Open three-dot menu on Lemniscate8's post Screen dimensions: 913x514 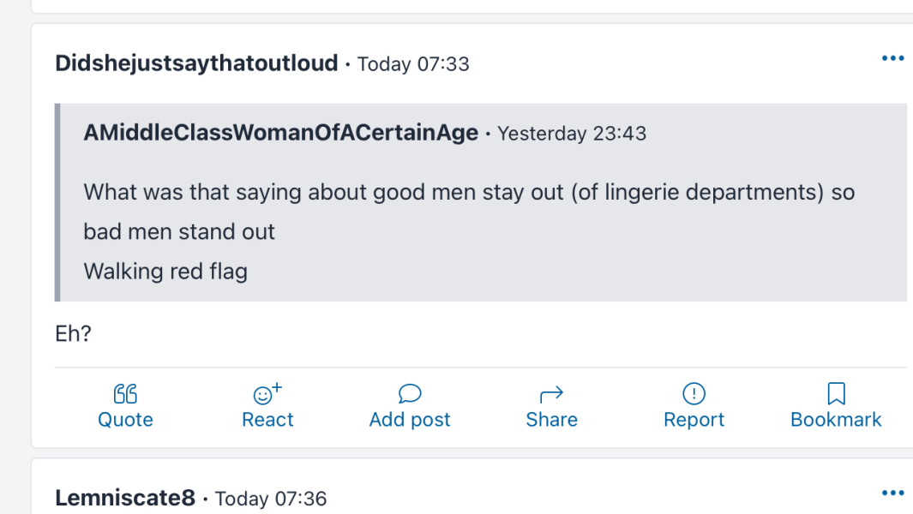[892, 493]
